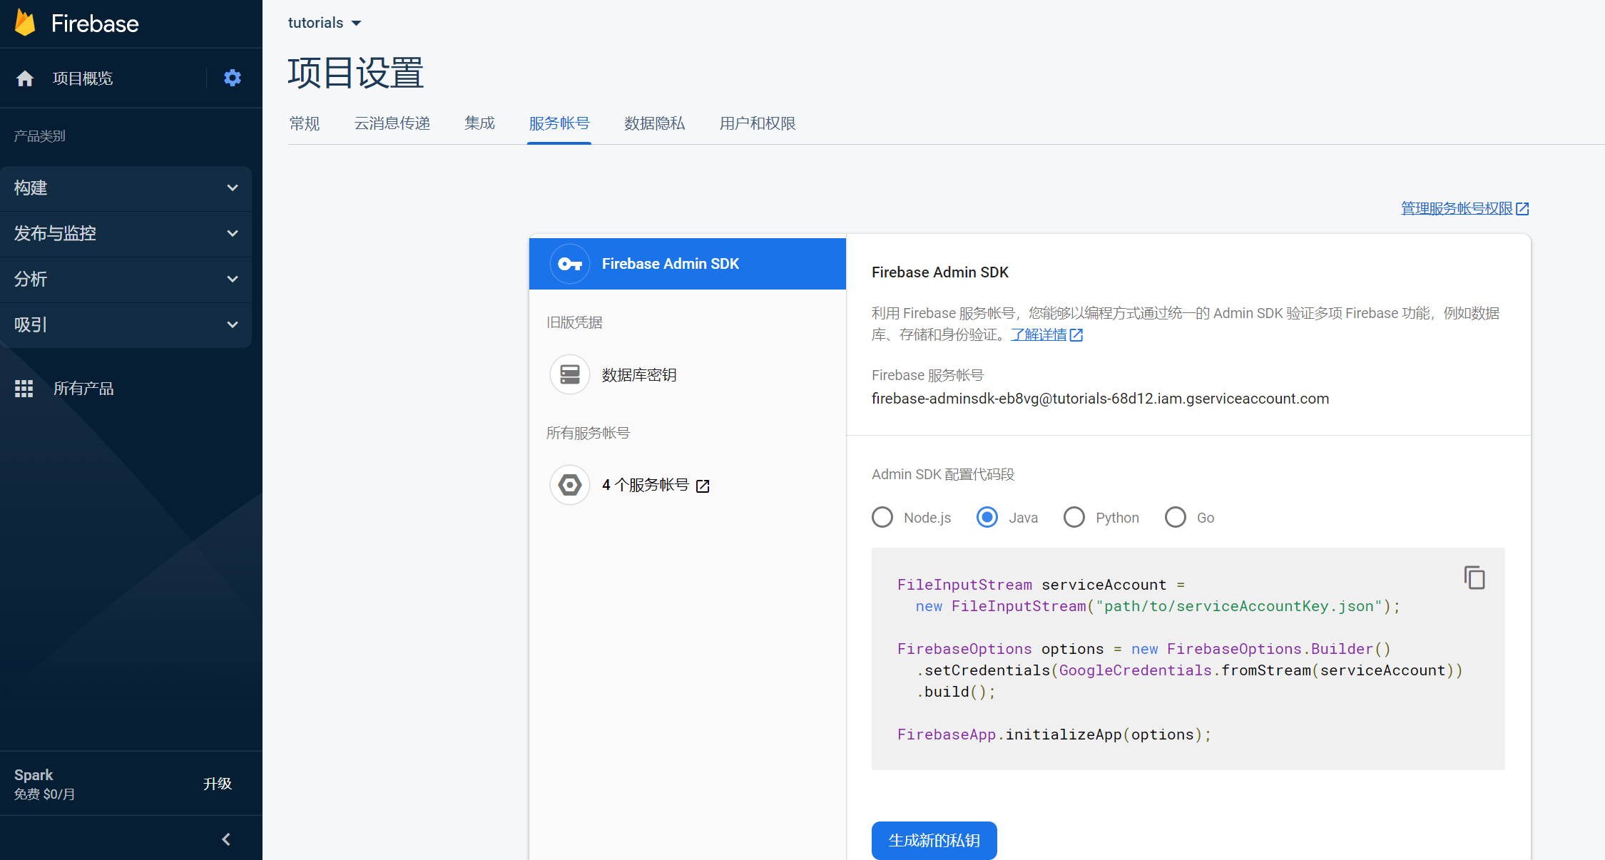Click external link icon beside 了解详情
The image size is (1605, 860).
click(1076, 335)
